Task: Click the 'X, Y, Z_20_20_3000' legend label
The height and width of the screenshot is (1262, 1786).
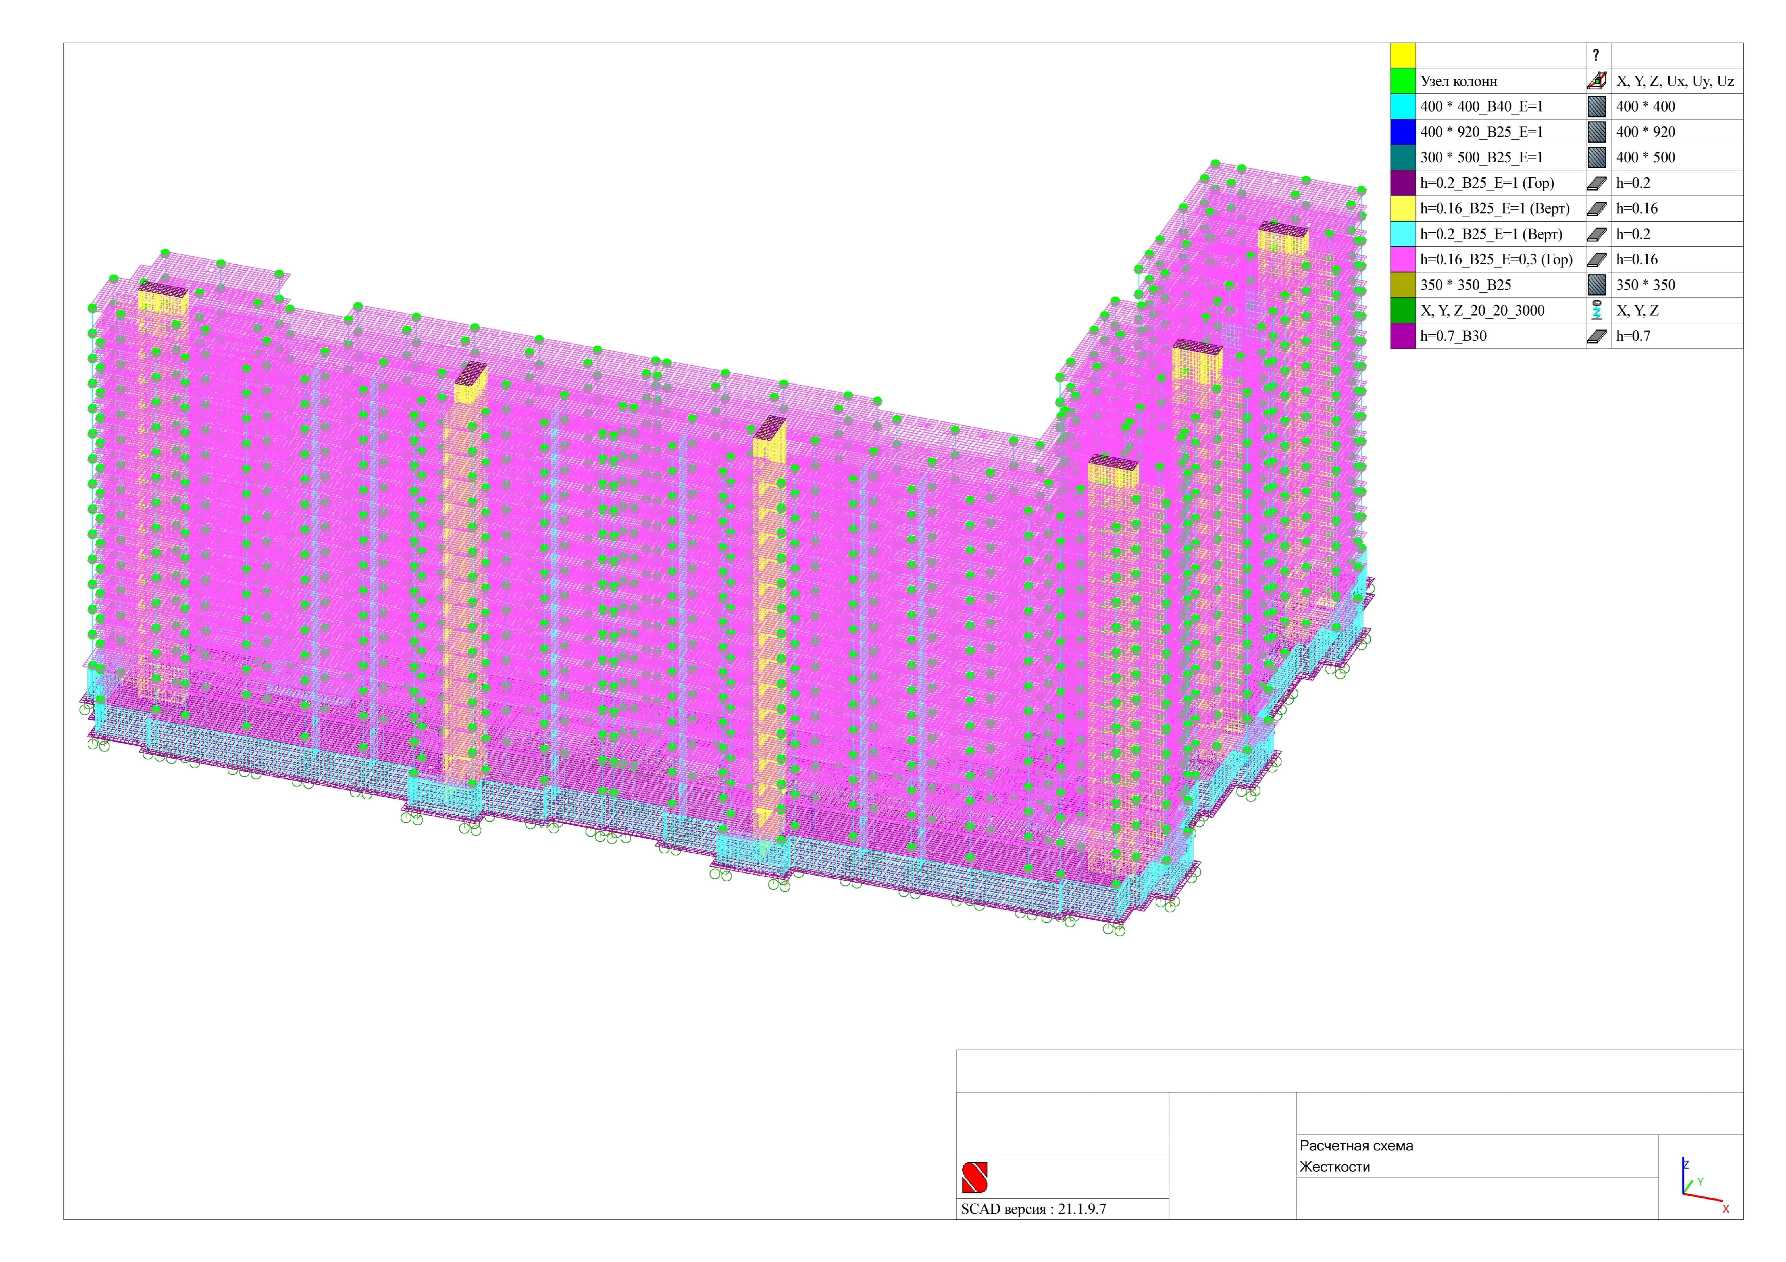Action: click(x=1483, y=311)
